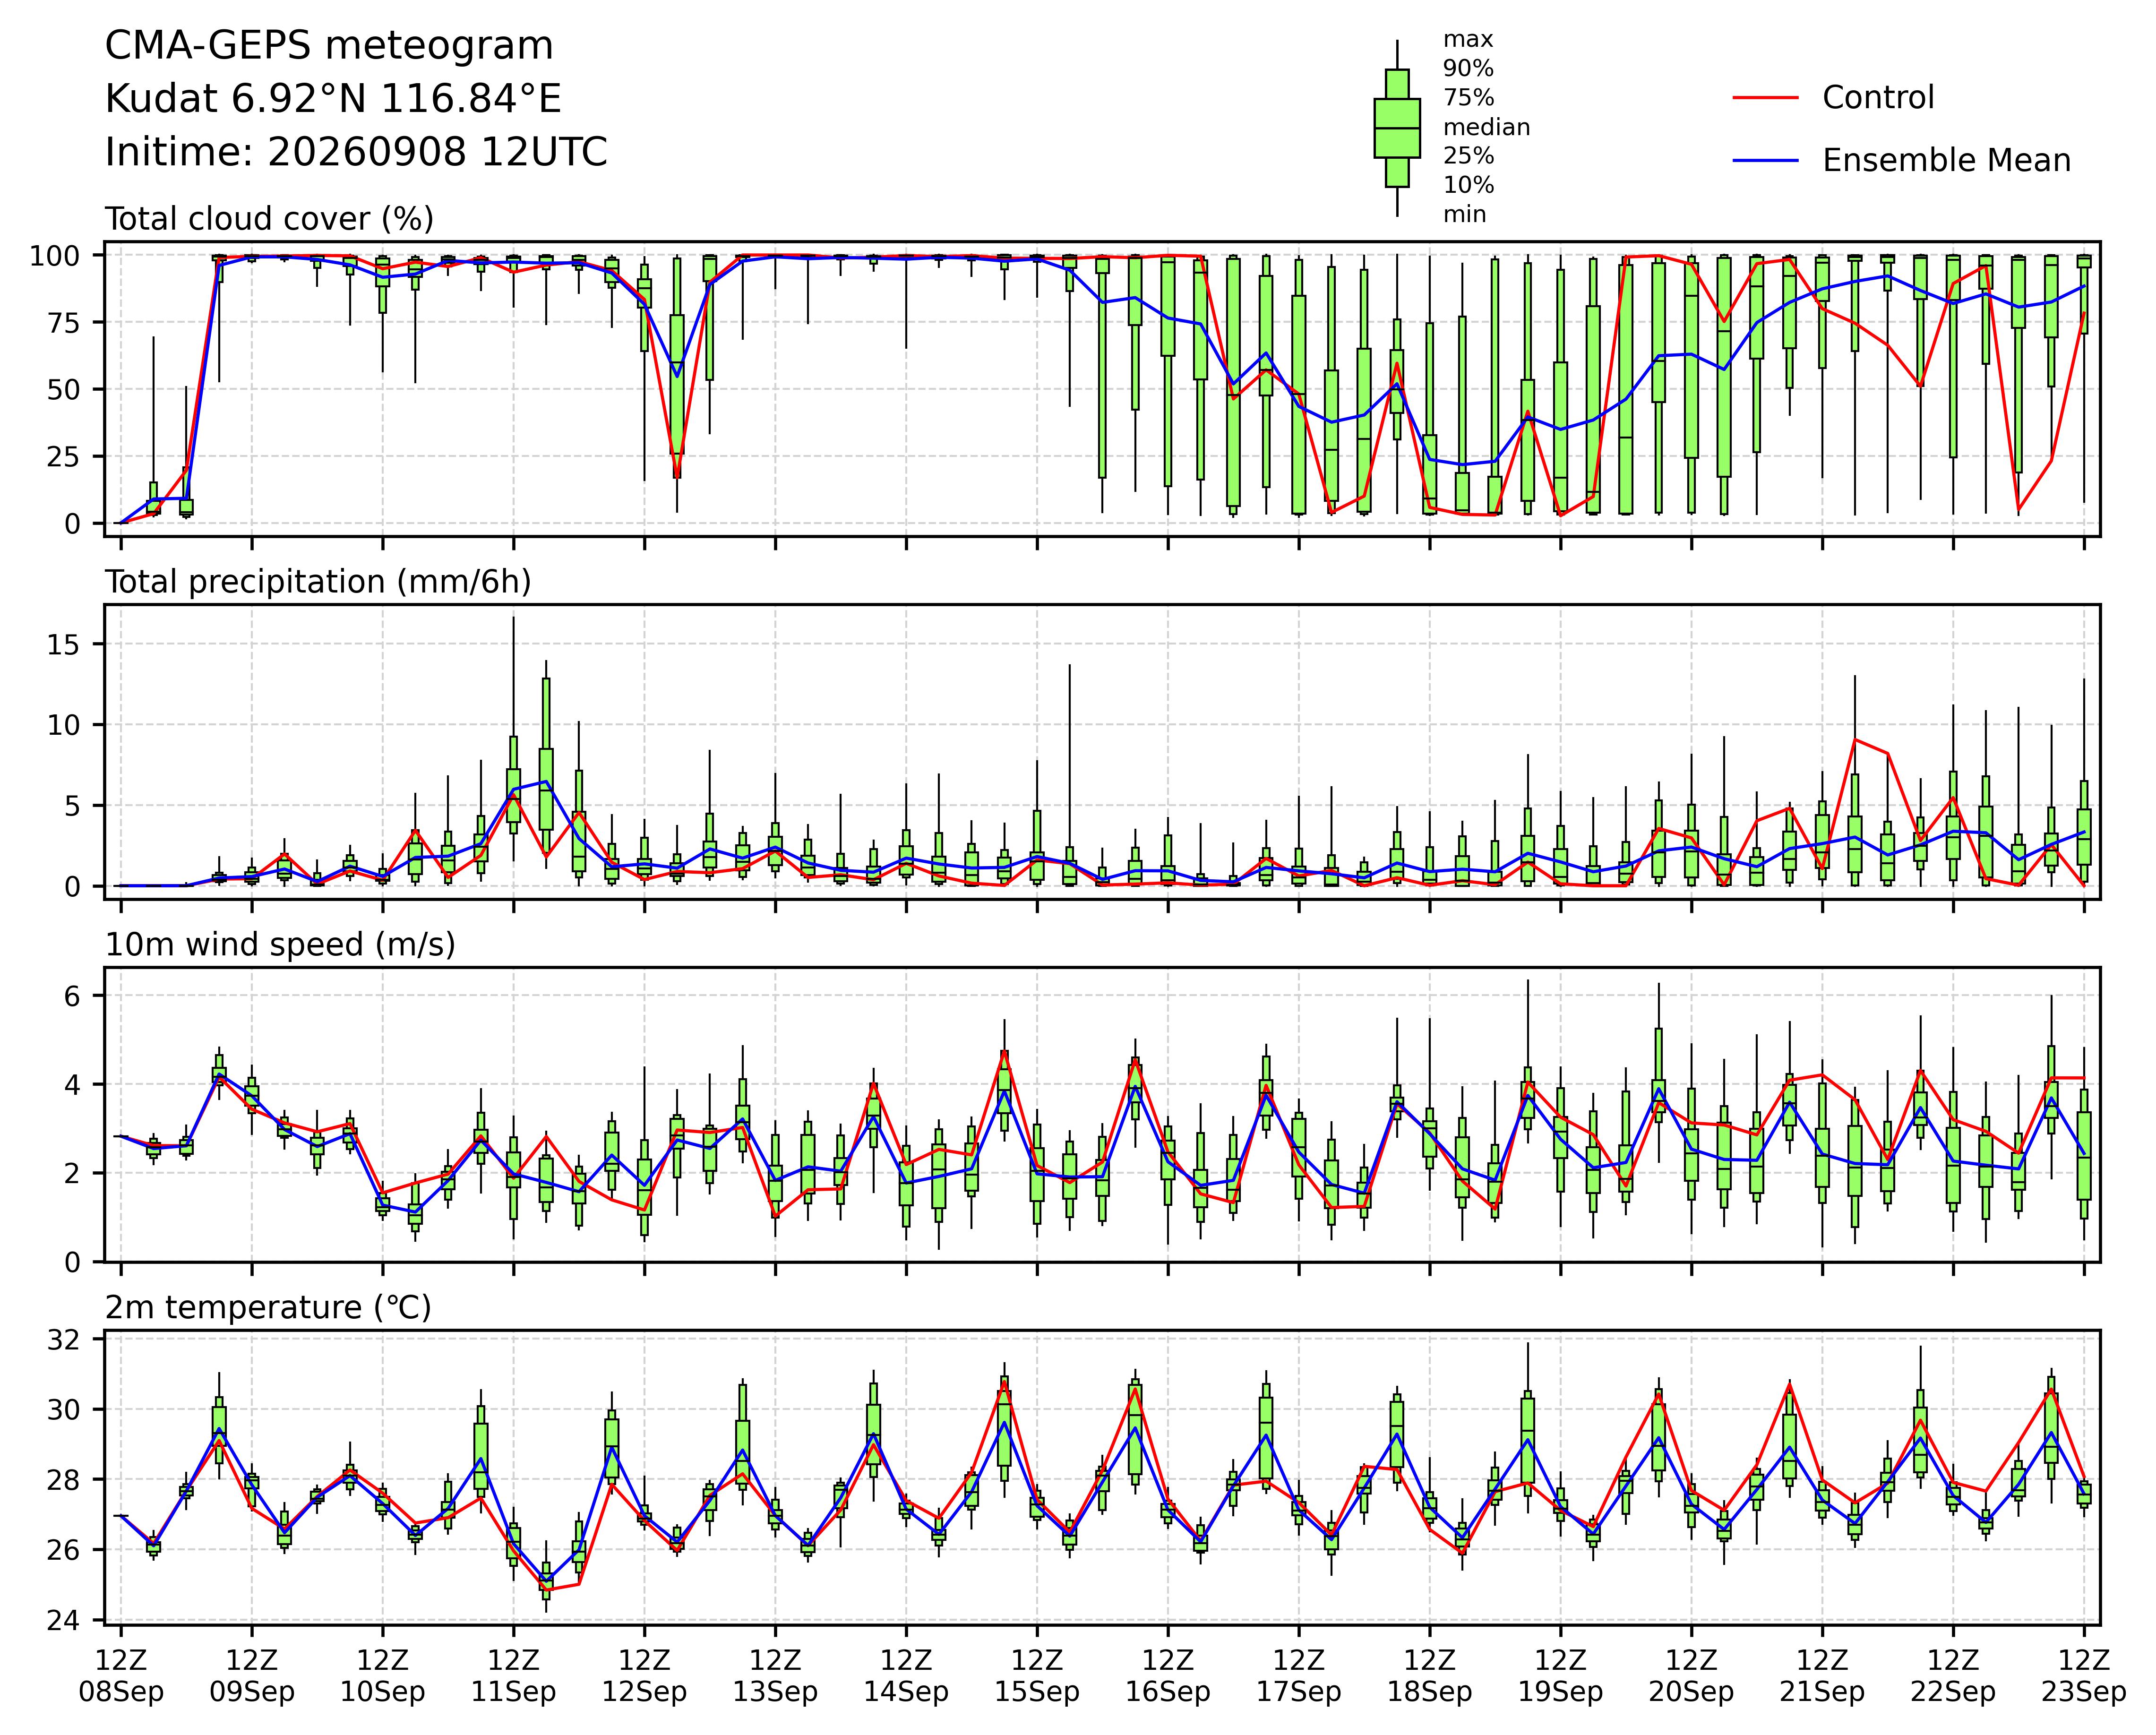Click the 'Ensemble Mean' legend label
2156x1735 pixels.
click(x=1946, y=161)
